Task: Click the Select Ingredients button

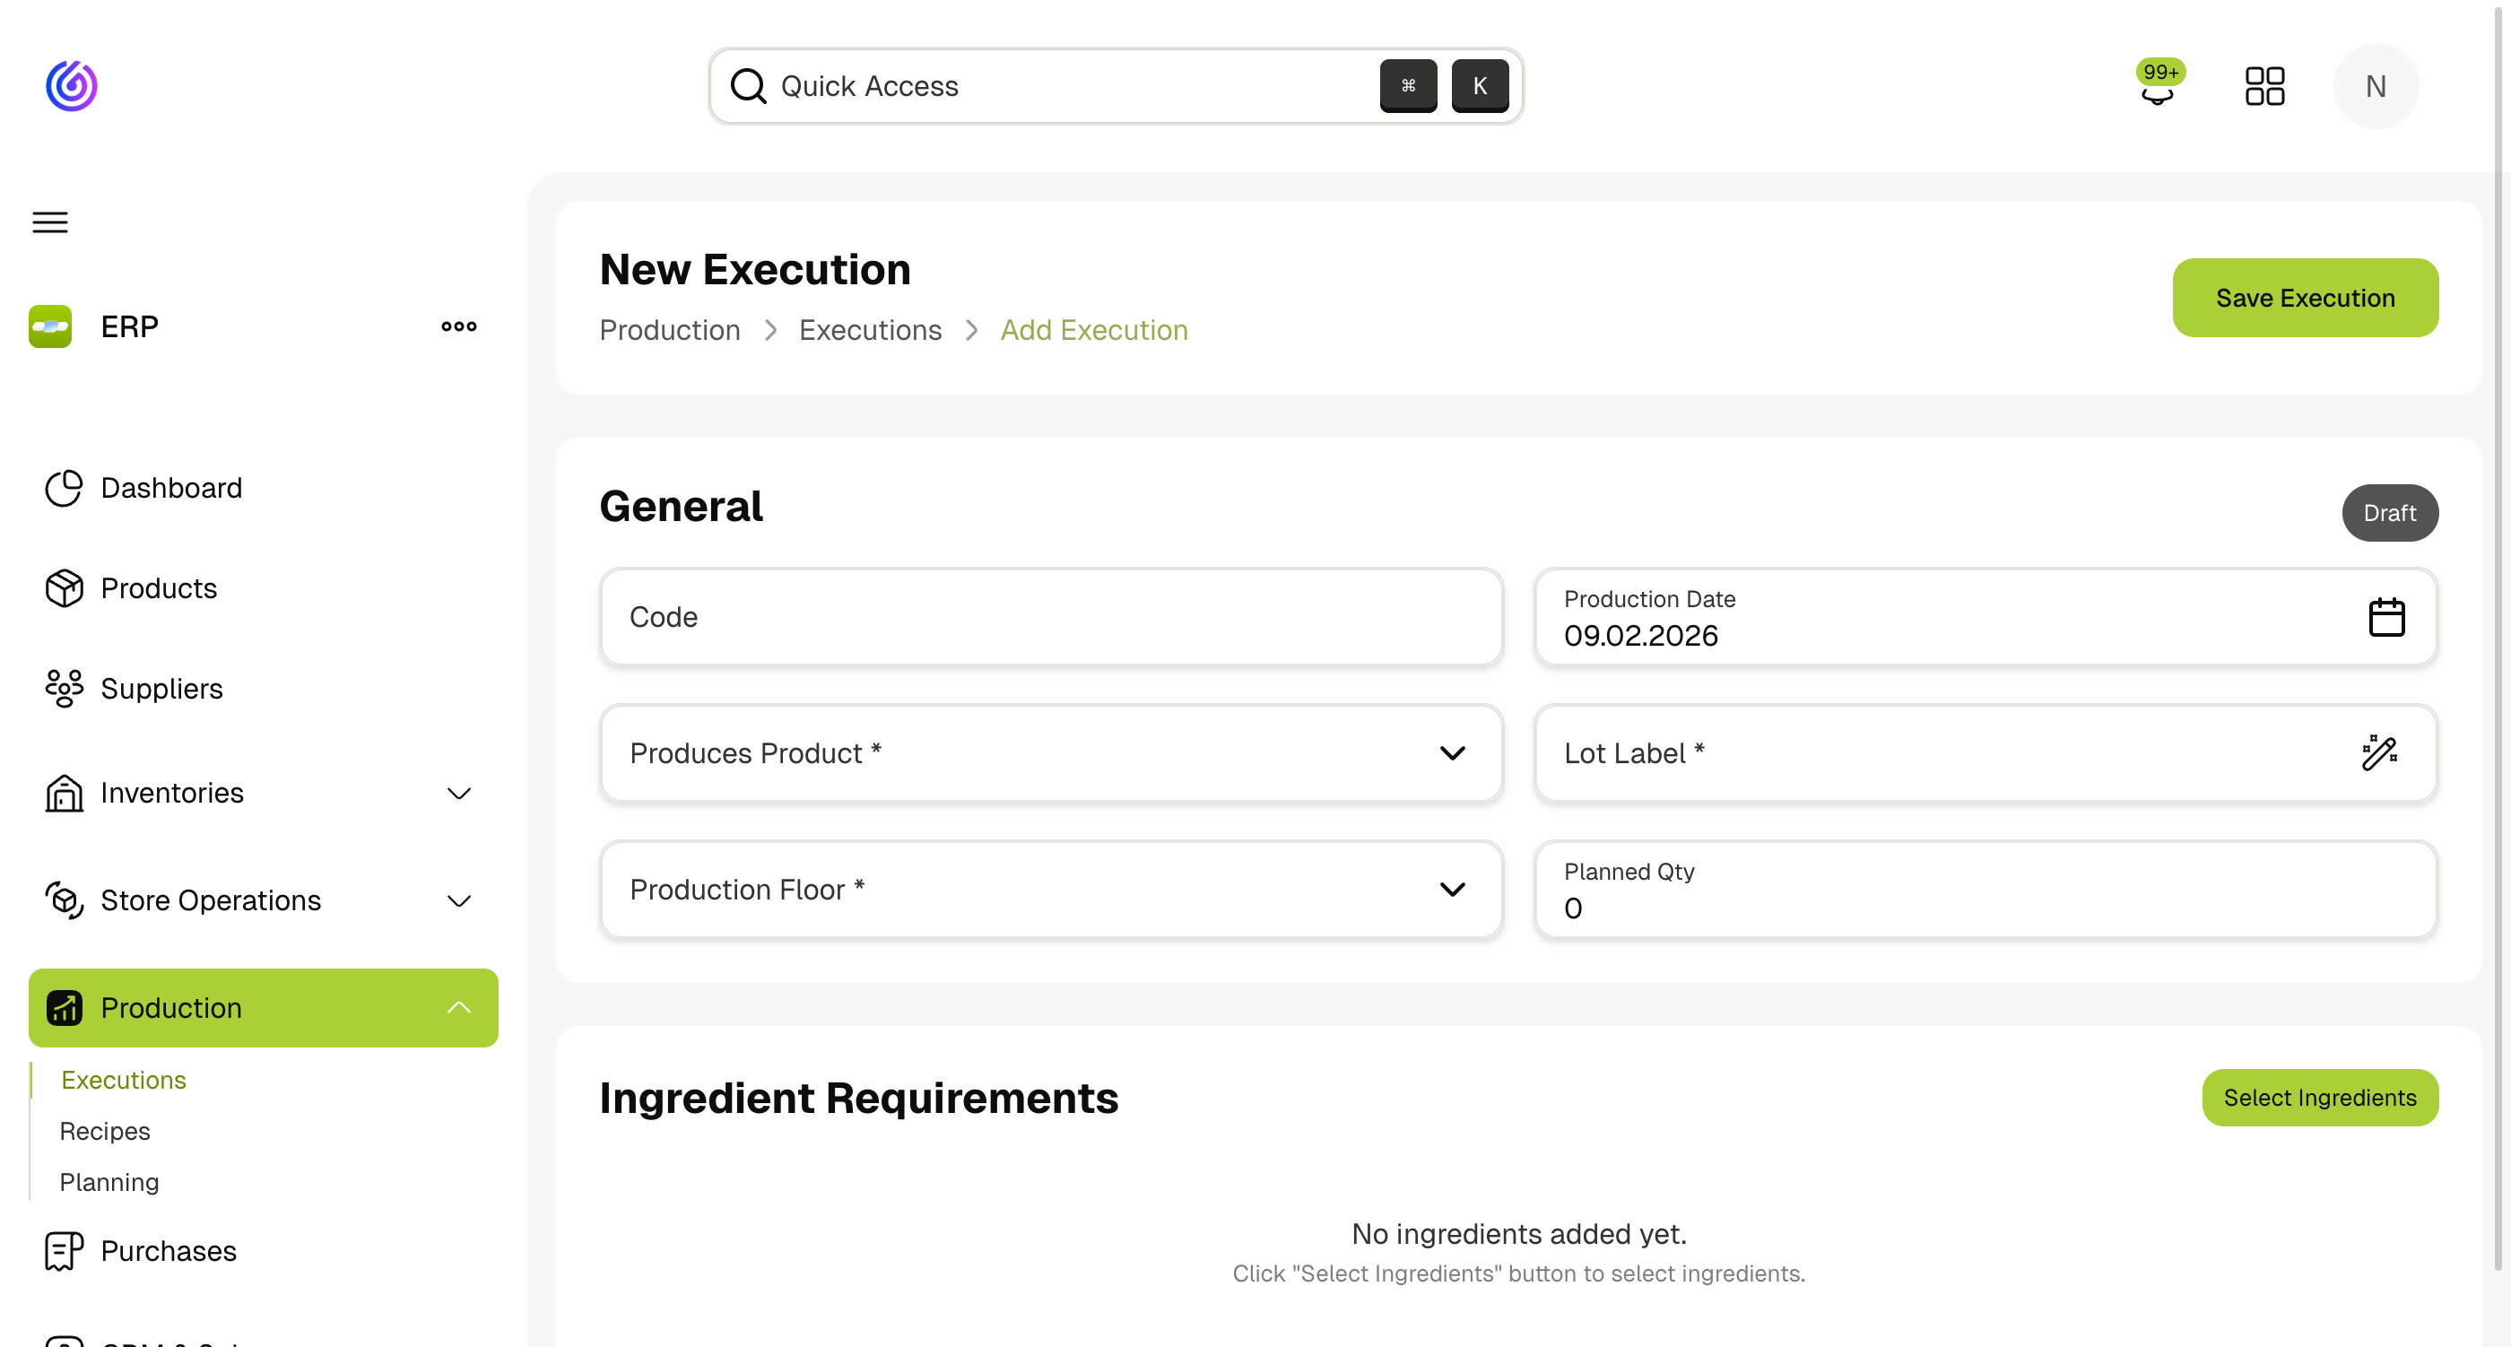Action: click(2320, 1098)
